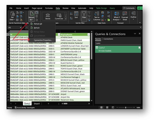Viewport: 155px width, 121px height.
Task: Open the What-If Analysis dropdown
Action: (117, 16)
